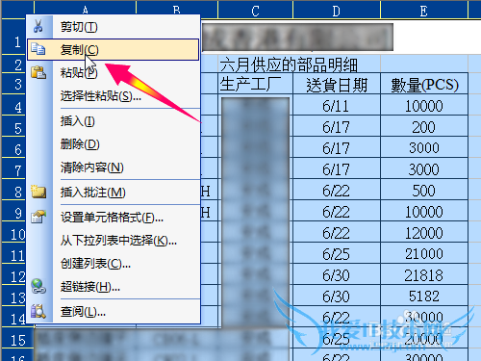Screen dimensions: 481x361
Task: Click quantity cell 12000
Action: [x=424, y=232]
